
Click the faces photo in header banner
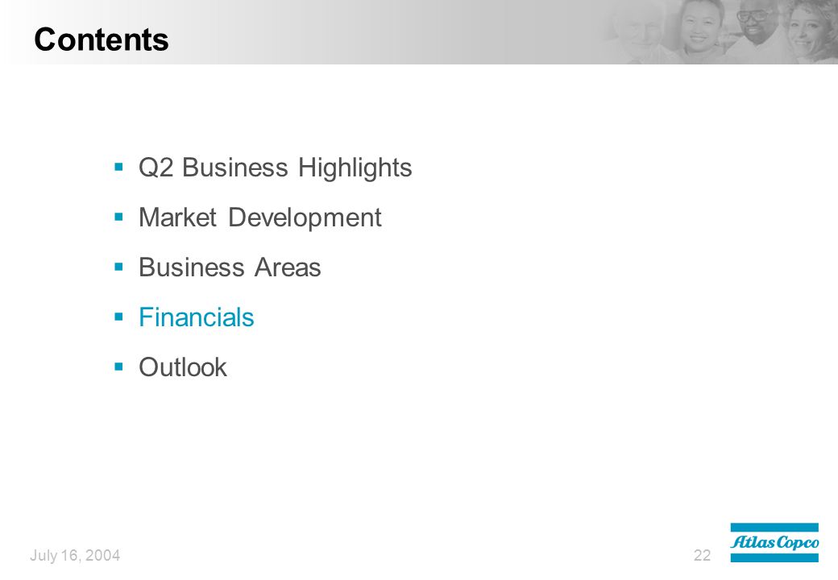(x=719, y=32)
